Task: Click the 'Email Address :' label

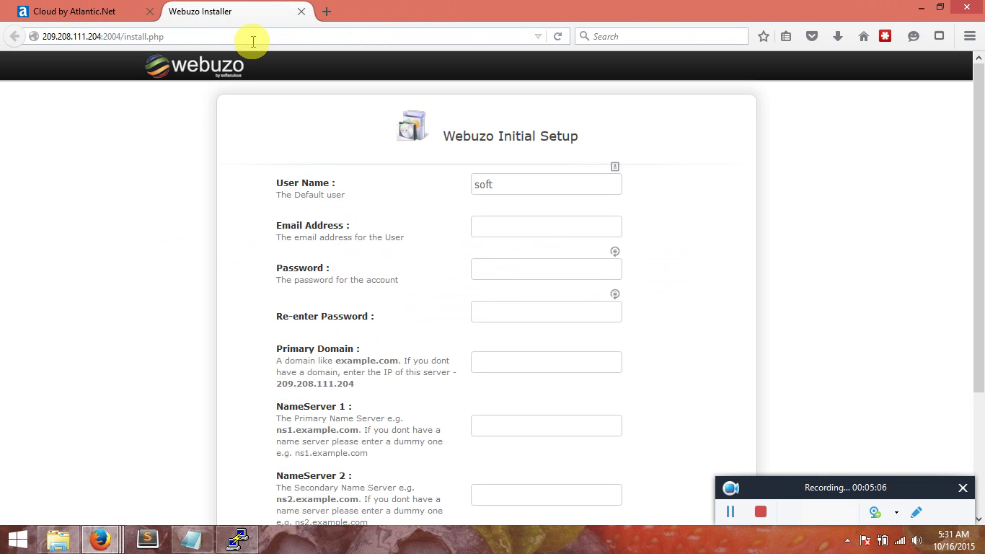Action: [x=313, y=225]
